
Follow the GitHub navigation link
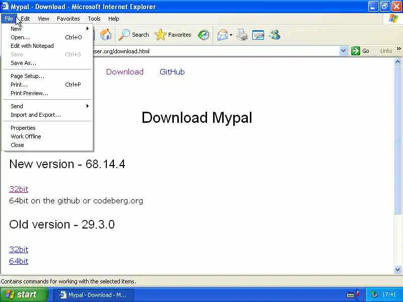[x=172, y=71]
